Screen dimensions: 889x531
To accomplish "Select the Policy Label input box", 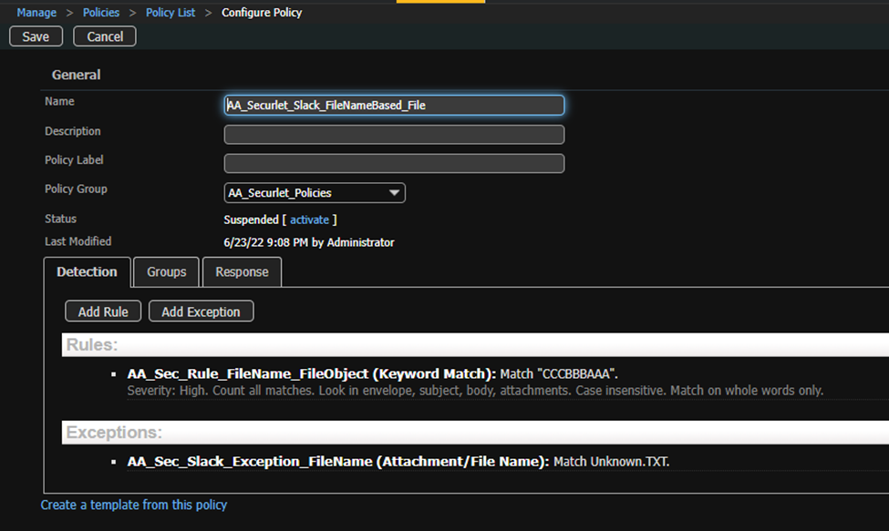I will click(394, 164).
